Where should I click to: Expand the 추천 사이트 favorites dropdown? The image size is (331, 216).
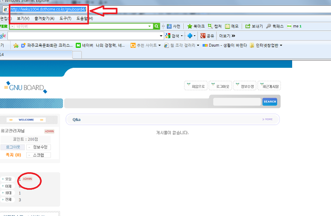tap(160, 45)
